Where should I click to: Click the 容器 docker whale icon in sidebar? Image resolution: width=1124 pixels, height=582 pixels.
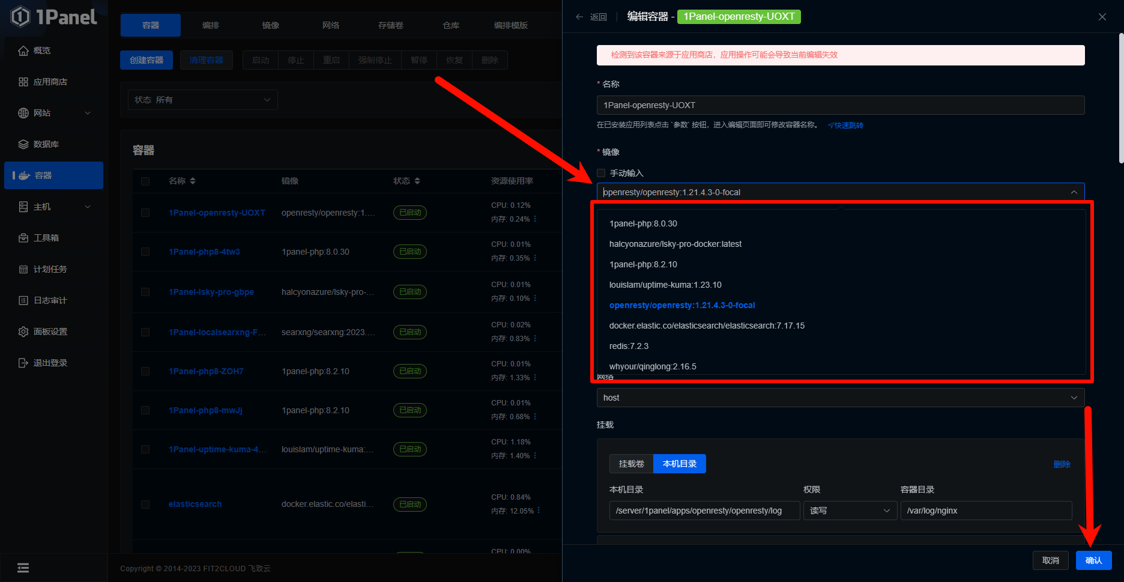(x=25, y=175)
